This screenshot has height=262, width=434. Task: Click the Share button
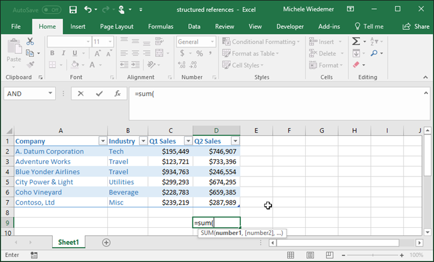[416, 26]
